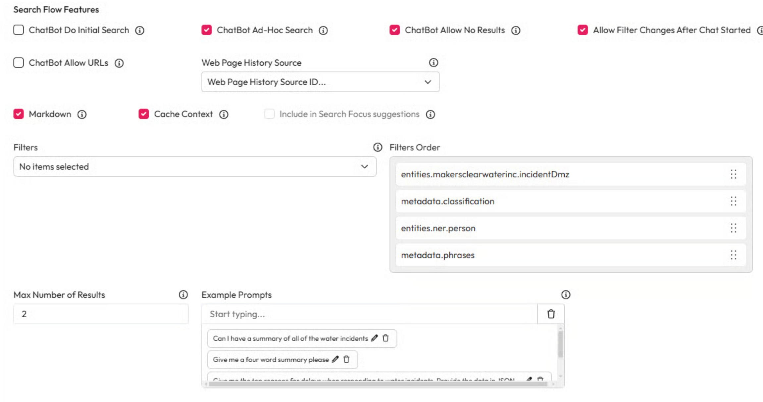Delete the four word summary prompt
The height and width of the screenshot is (402, 763).
(347, 359)
